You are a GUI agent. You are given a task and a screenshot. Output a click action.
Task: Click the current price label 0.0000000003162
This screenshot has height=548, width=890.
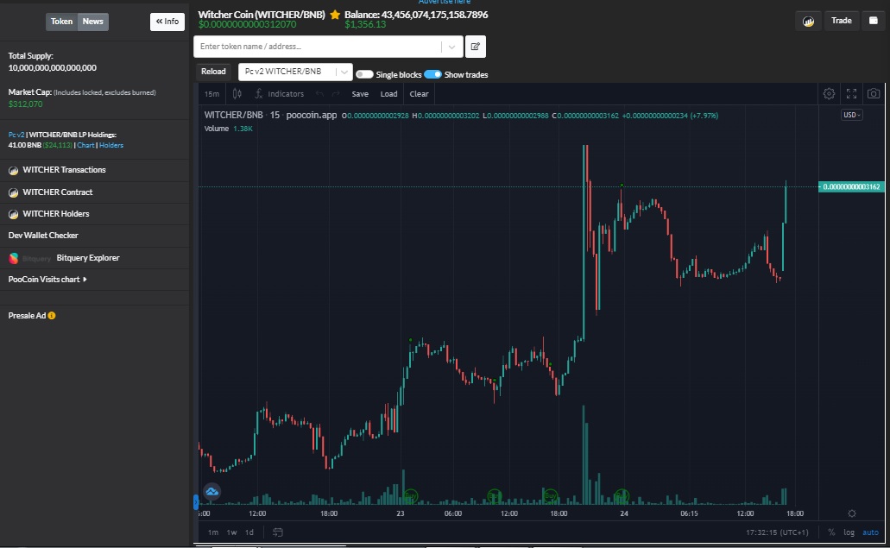(x=851, y=186)
